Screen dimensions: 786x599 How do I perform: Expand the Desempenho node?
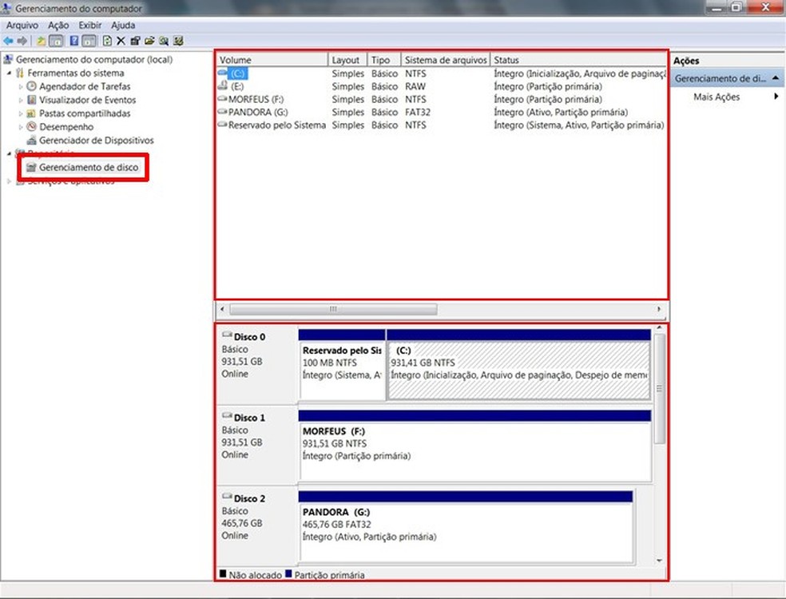point(21,127)
